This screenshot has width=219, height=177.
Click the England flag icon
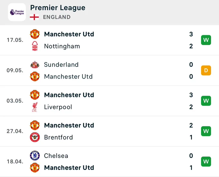[x=34, y=17]
